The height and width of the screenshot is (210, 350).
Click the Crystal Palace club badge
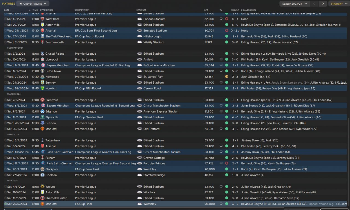(42, 54)
